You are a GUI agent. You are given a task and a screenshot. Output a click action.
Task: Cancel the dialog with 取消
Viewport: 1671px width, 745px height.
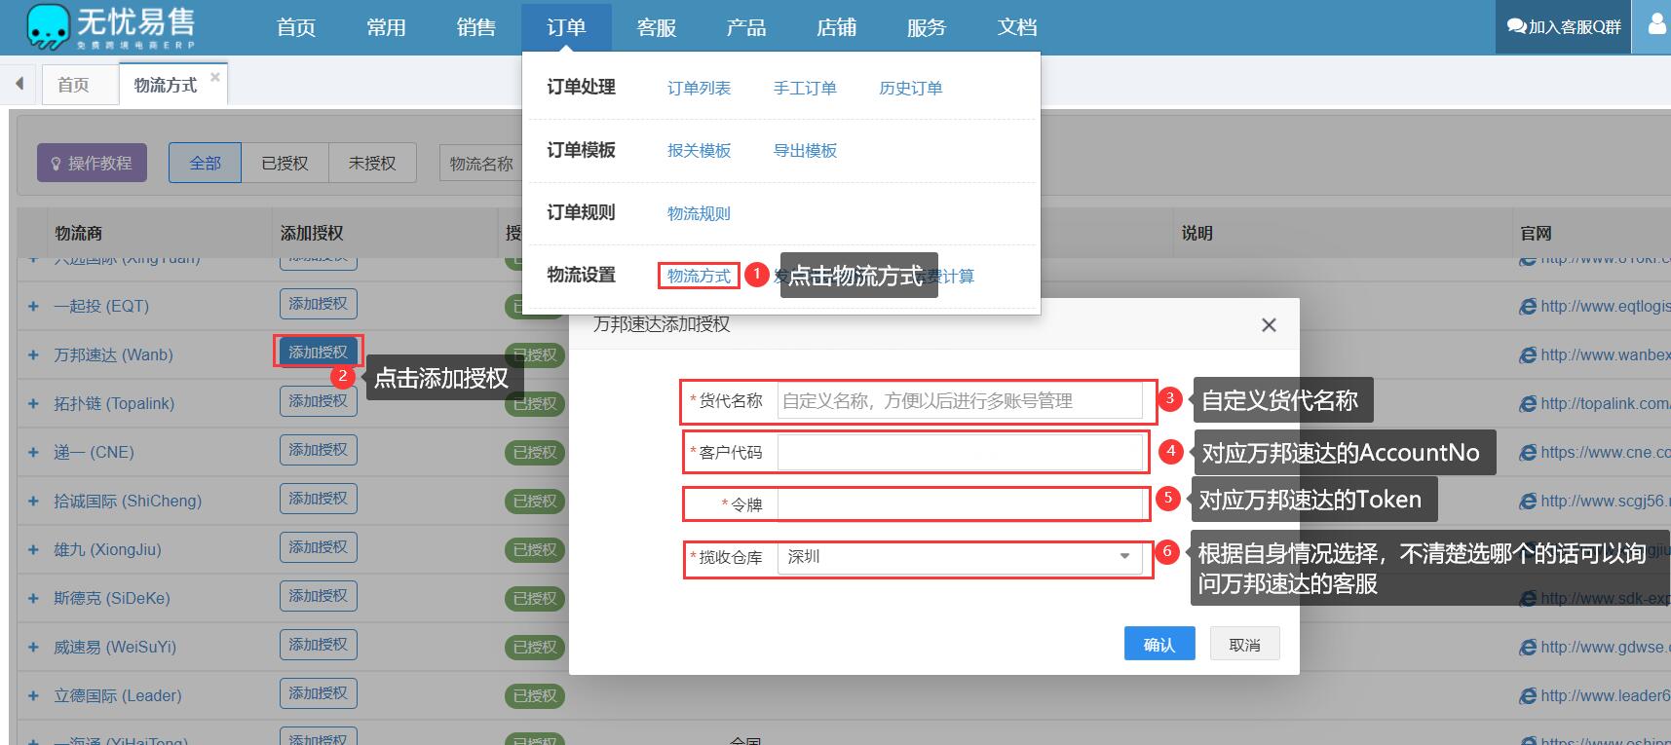[1245, 644]
